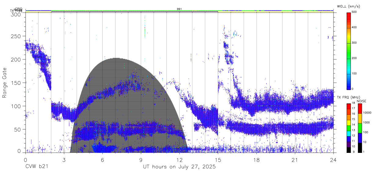
Task: Click the yellow 14–15 MHz TX FRQ swatch
Action: [348, 122]
